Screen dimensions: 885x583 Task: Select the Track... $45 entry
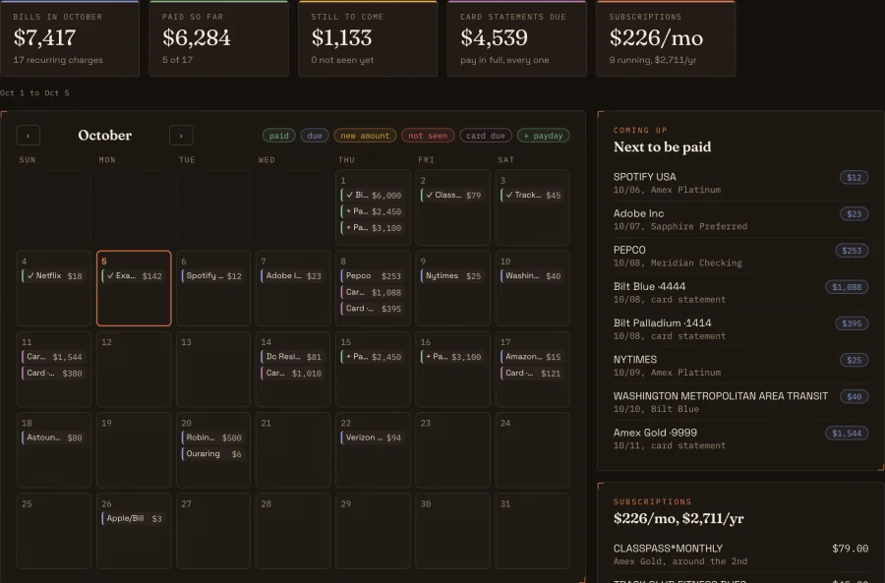pyautogui.click(x=532, y=196)
